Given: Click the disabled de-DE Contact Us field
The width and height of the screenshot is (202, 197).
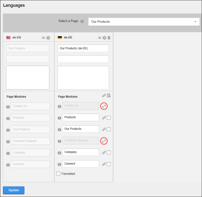Looking at the screenshot, I should point(81,106).
